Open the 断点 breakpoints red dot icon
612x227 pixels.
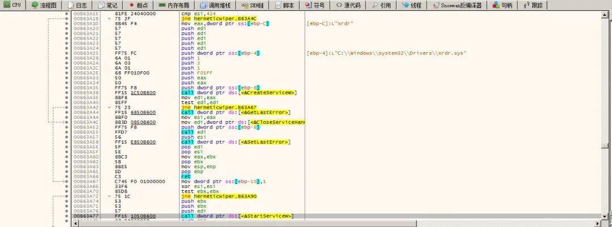tap(130, 5)
